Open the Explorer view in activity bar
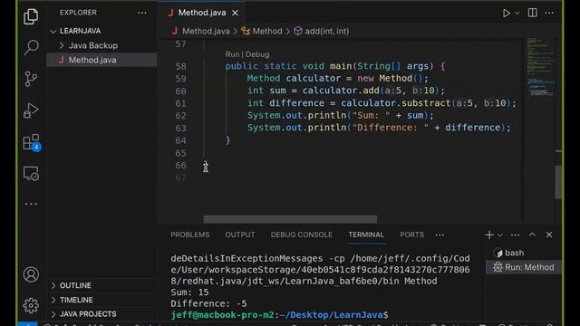This screenshot has width=580, height=326. pos(31,16)
